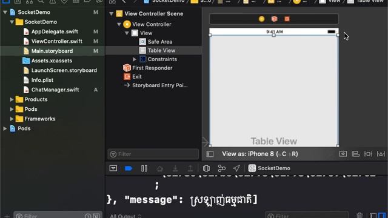Click Embed In button on canvas bar

pyautogui.click(x=343, y=154)
